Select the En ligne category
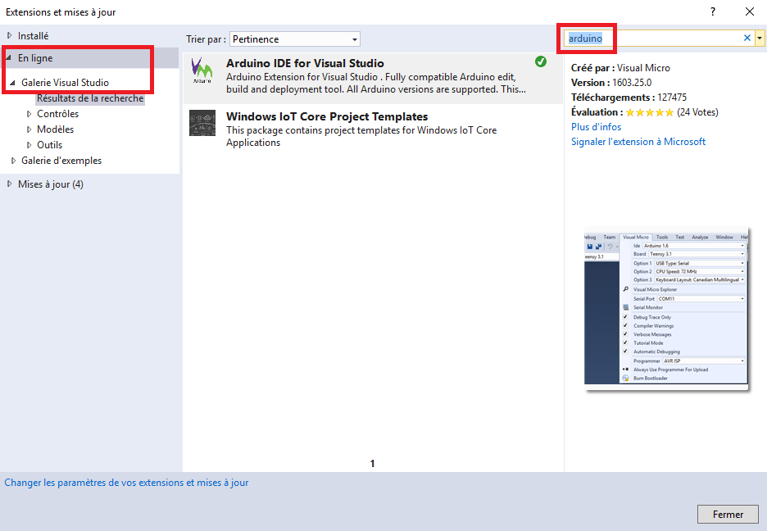 pos(35,57)
